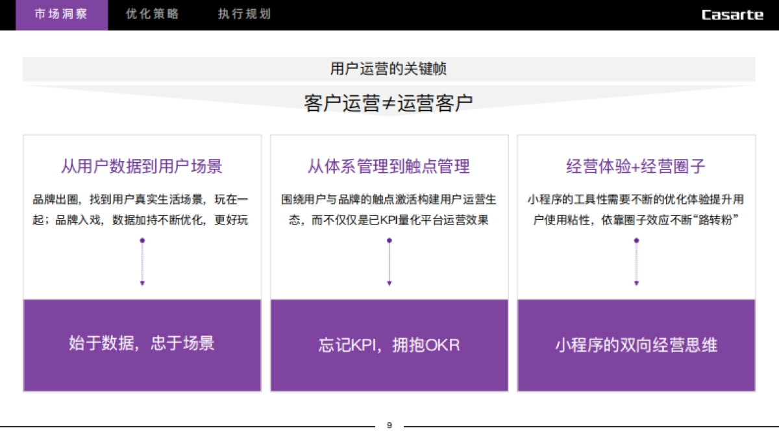Click the 忘记KPI，拥抱OKR banner
Image resolution: width=779 pixels, height=438 pixels.
(389, 345)
